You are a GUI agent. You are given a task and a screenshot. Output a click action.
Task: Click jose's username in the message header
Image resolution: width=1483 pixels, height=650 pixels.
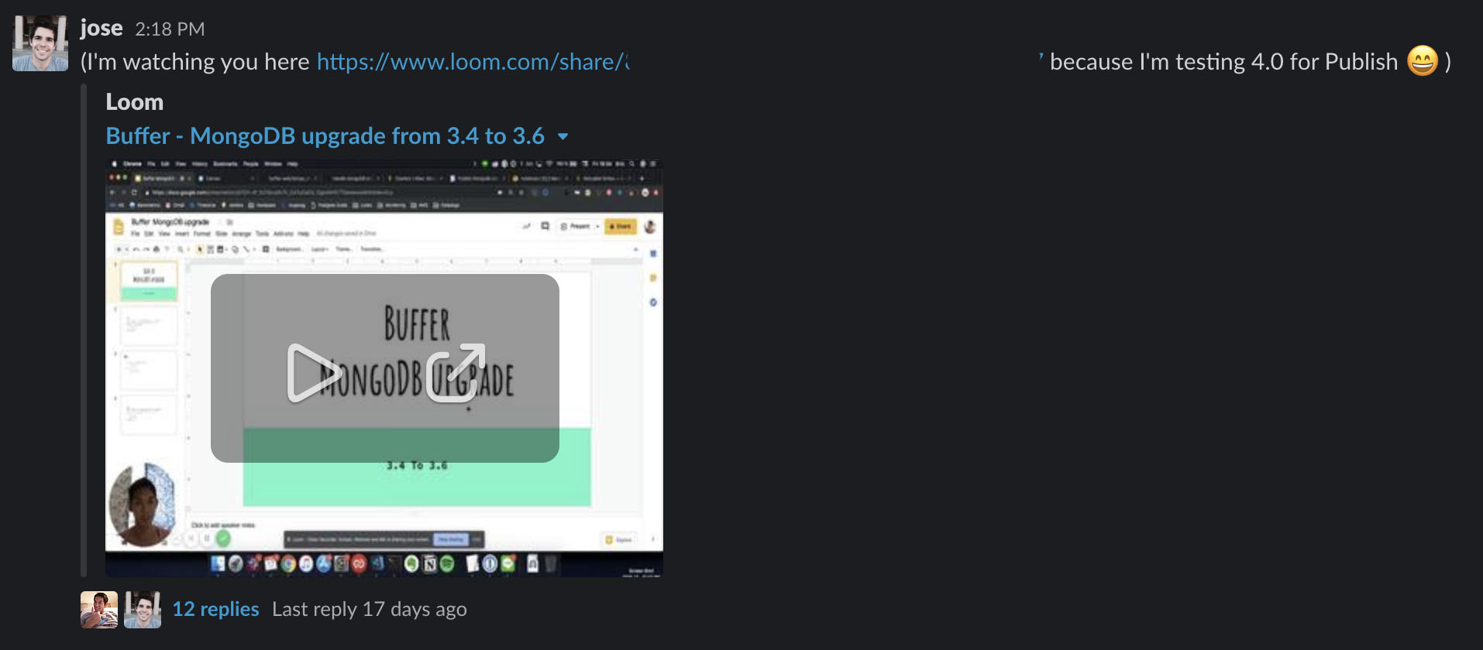coord(102,28)
